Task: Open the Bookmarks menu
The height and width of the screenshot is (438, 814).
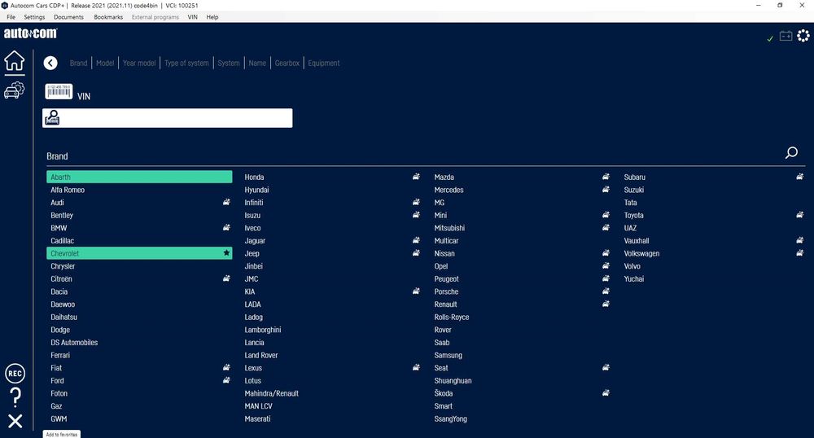Action: [108, 17]
